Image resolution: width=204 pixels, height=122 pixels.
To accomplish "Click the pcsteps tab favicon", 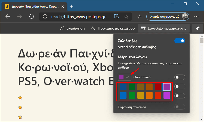I will (x=7, y=6).
